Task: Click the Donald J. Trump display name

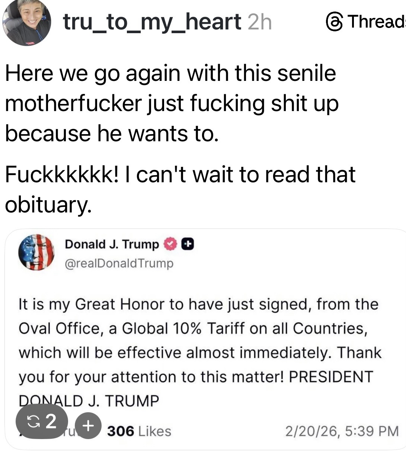Action: [x=112, y=244]
